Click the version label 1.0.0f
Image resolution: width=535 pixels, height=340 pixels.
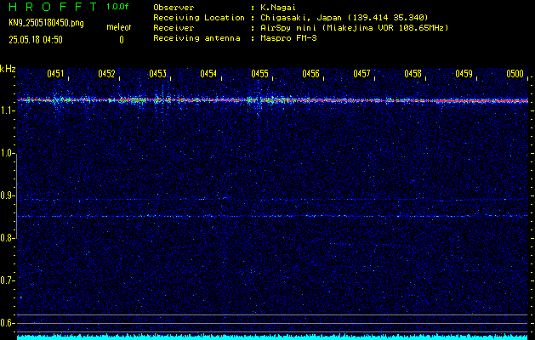[x=117, y=7]
